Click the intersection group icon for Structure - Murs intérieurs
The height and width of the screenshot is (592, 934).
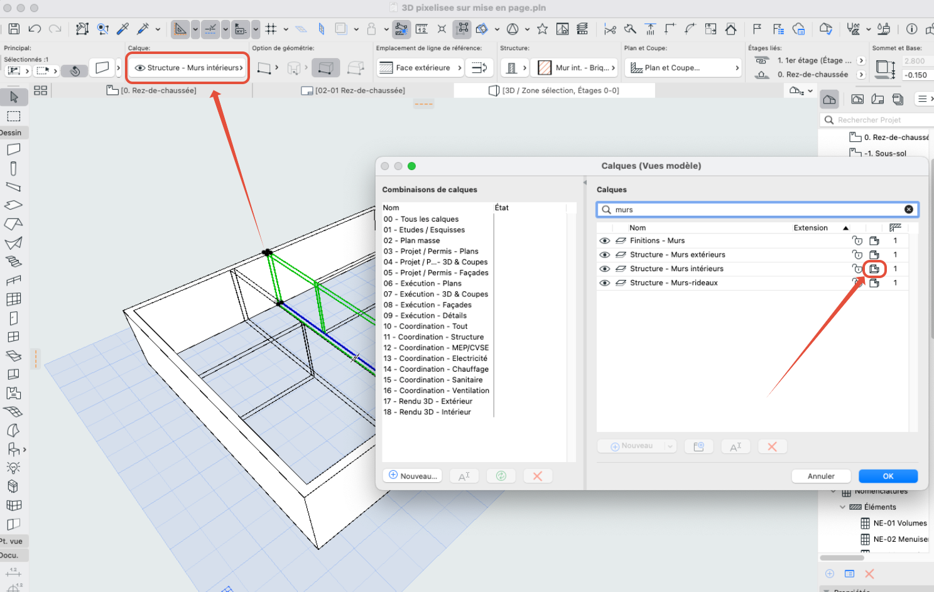tap(874, 269)
